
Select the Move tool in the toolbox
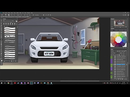[x=1, y=20]
